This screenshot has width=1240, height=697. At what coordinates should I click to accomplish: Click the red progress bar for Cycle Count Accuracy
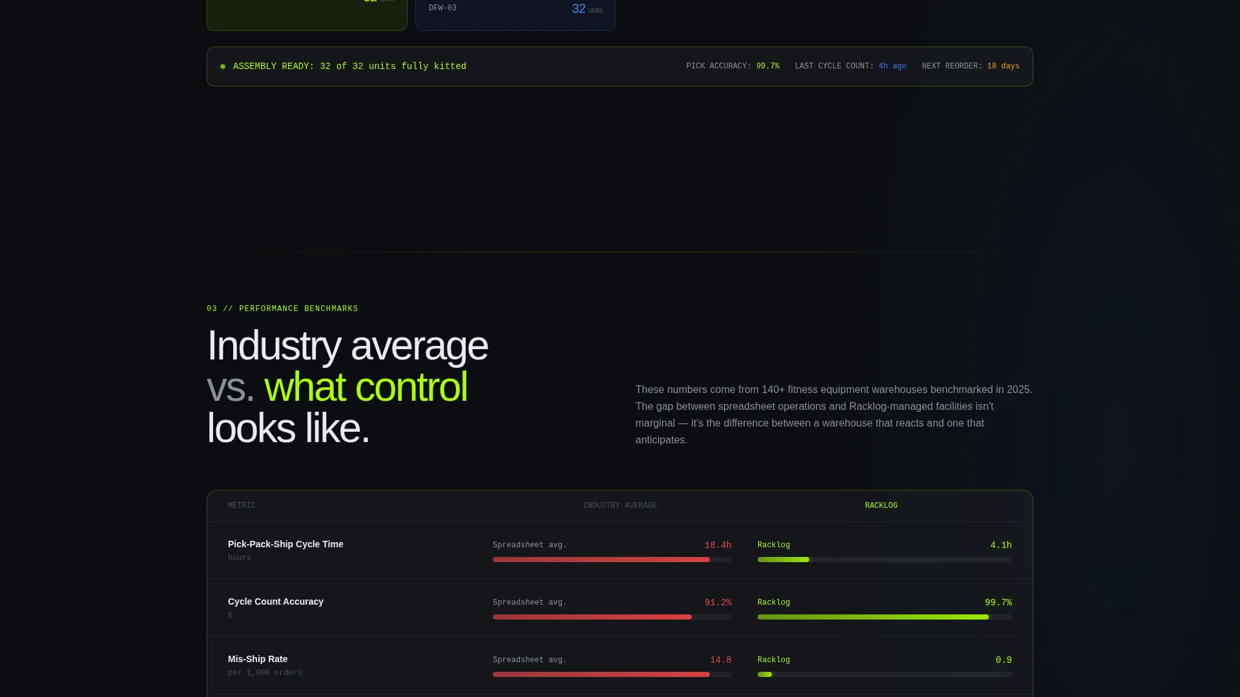(x=592, y=617)
